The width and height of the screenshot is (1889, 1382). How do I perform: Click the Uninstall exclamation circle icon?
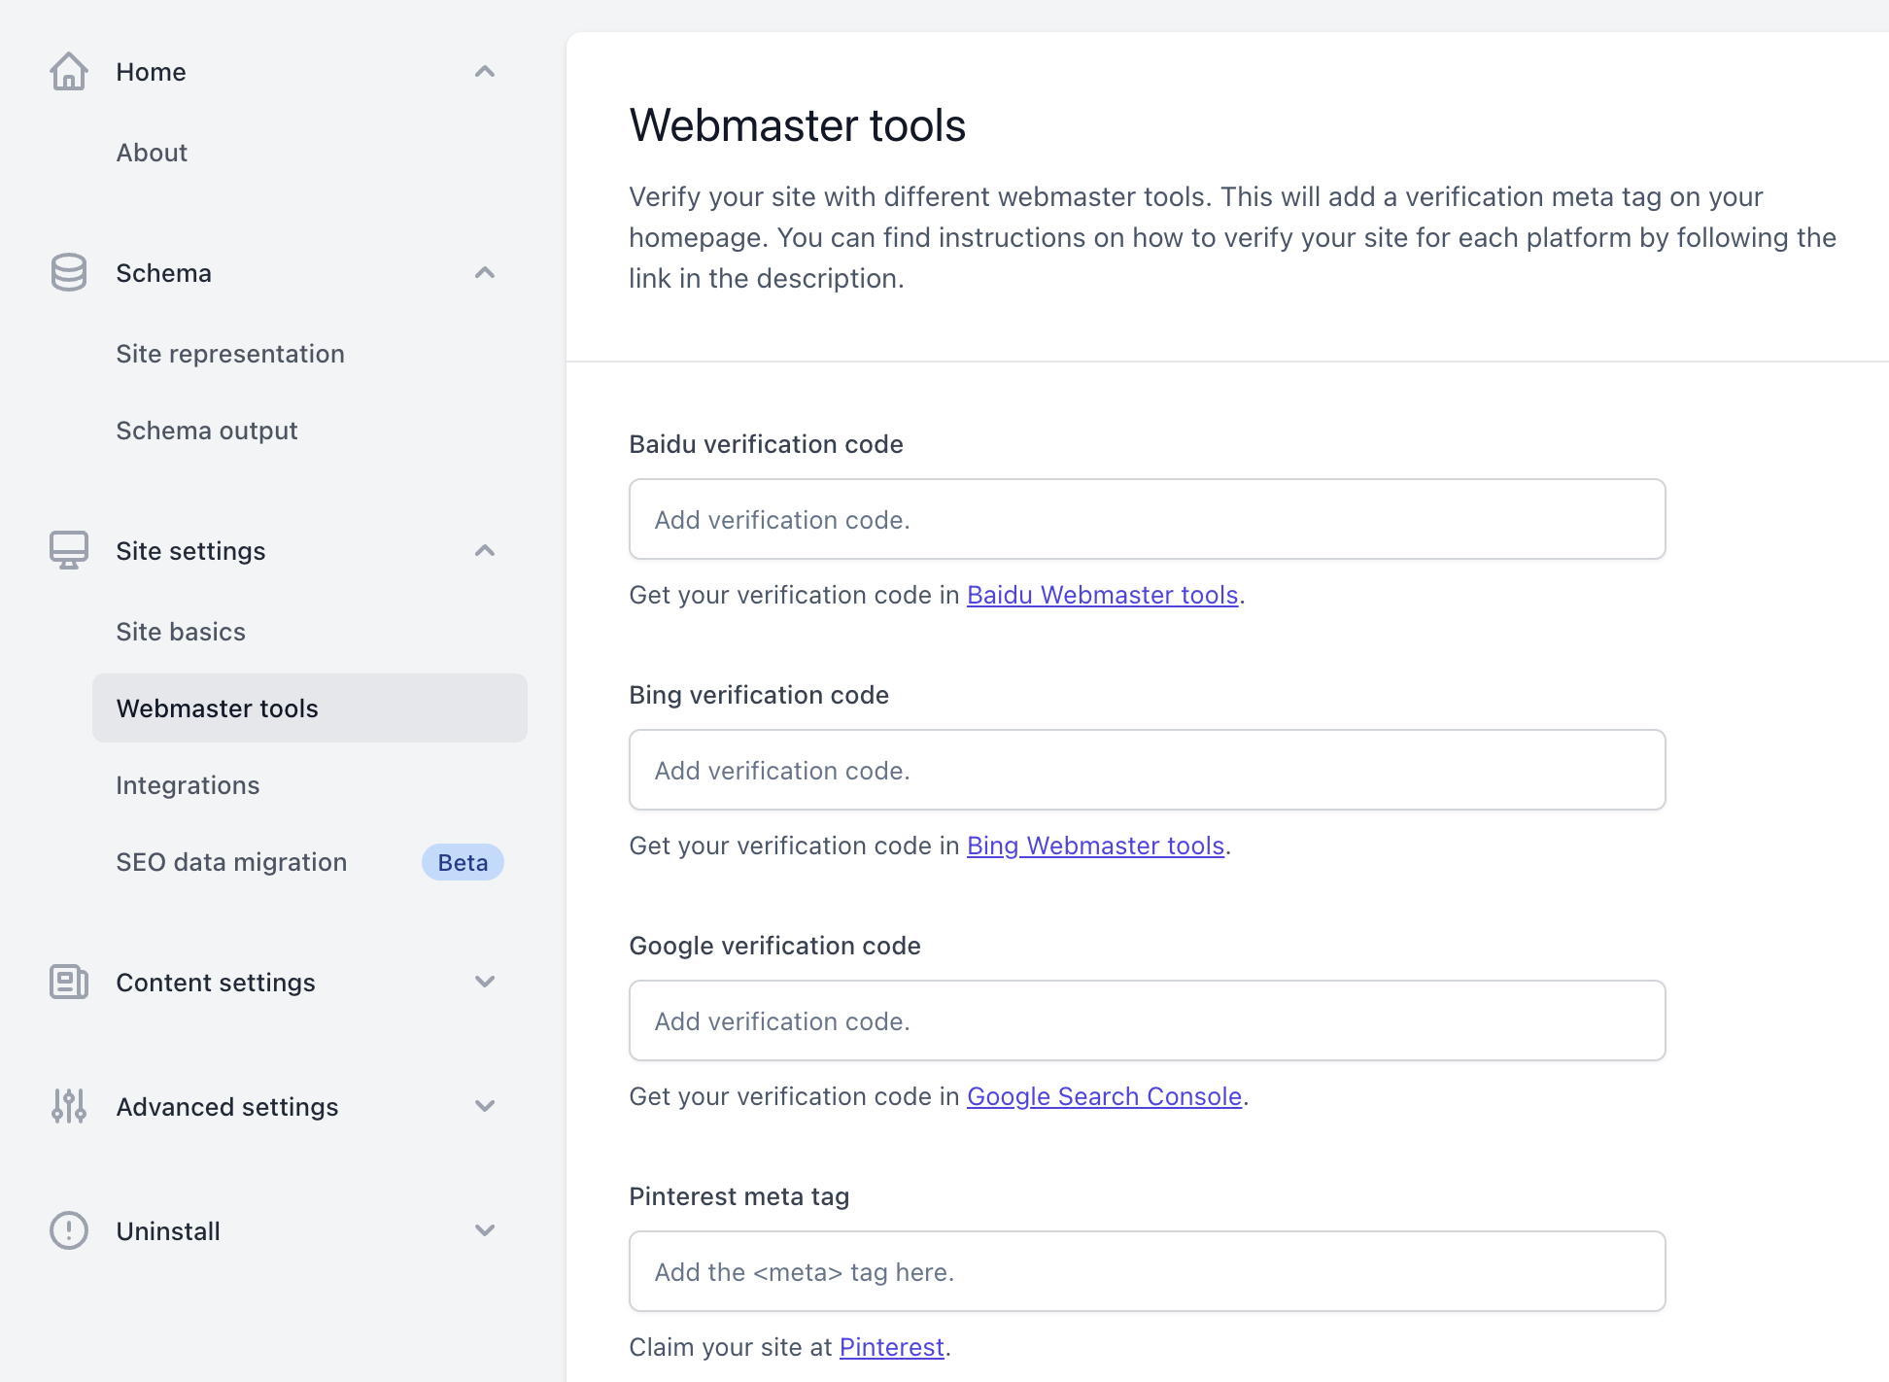click(x=68, y=1231)
